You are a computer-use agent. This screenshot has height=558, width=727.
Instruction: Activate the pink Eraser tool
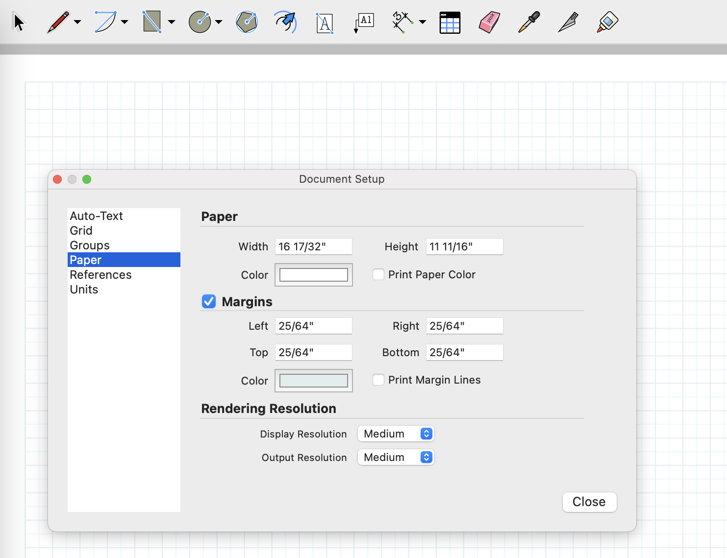pos(489,23)
